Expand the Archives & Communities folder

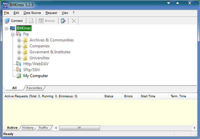(19, 40)
